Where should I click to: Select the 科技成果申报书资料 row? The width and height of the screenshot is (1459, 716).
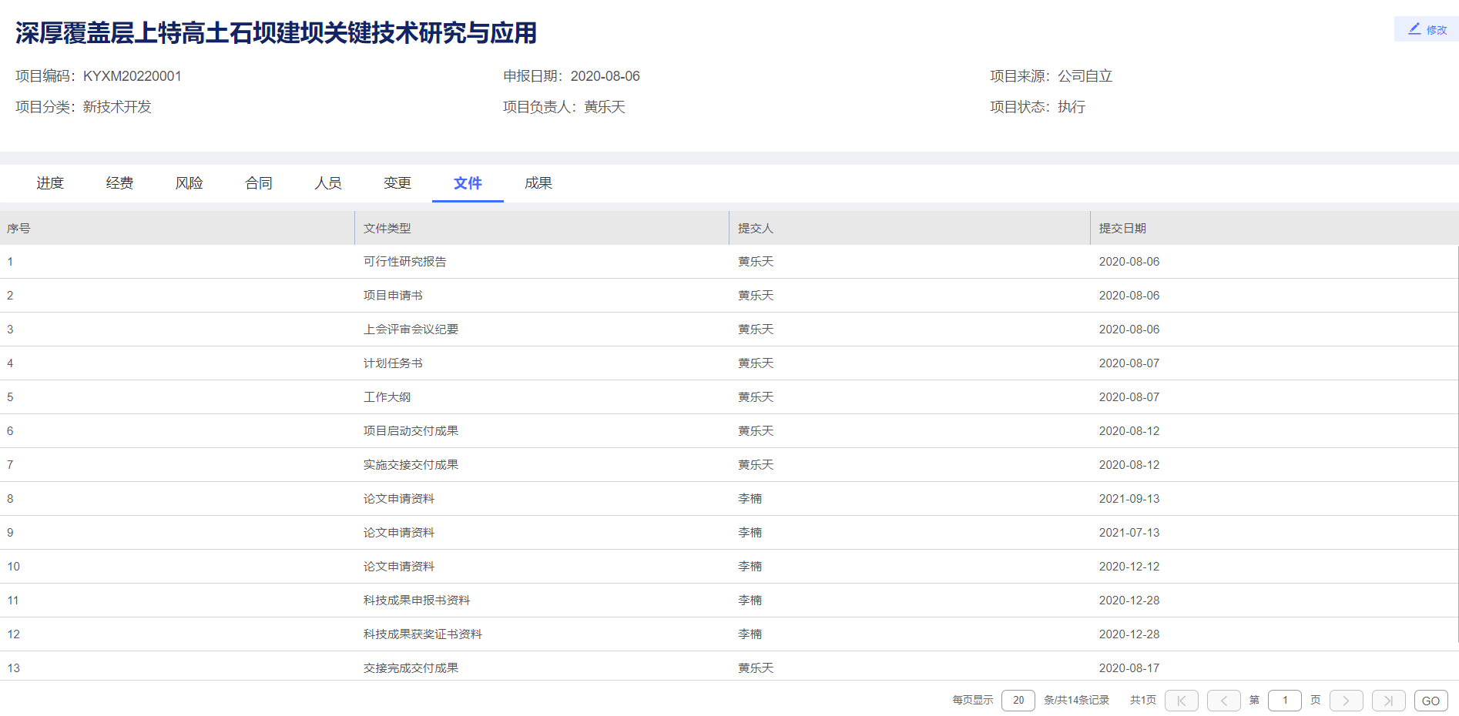(x=729, y=601)
